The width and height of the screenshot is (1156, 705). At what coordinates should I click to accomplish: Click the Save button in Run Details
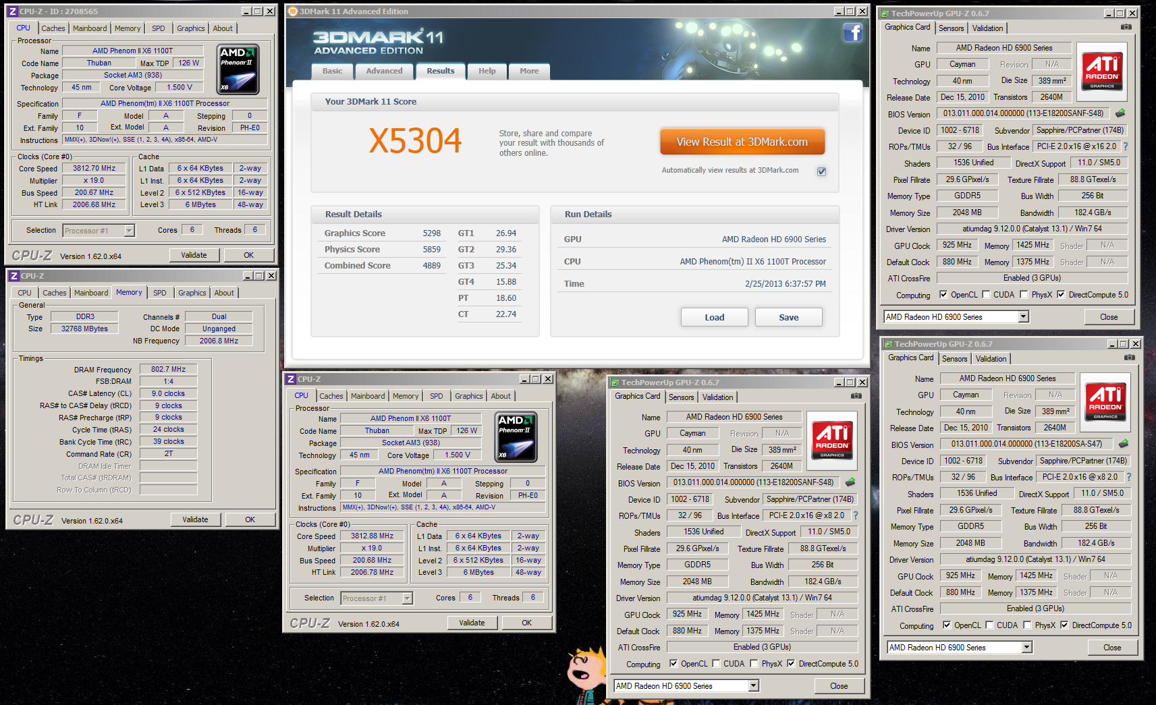(x=789, y=318)
